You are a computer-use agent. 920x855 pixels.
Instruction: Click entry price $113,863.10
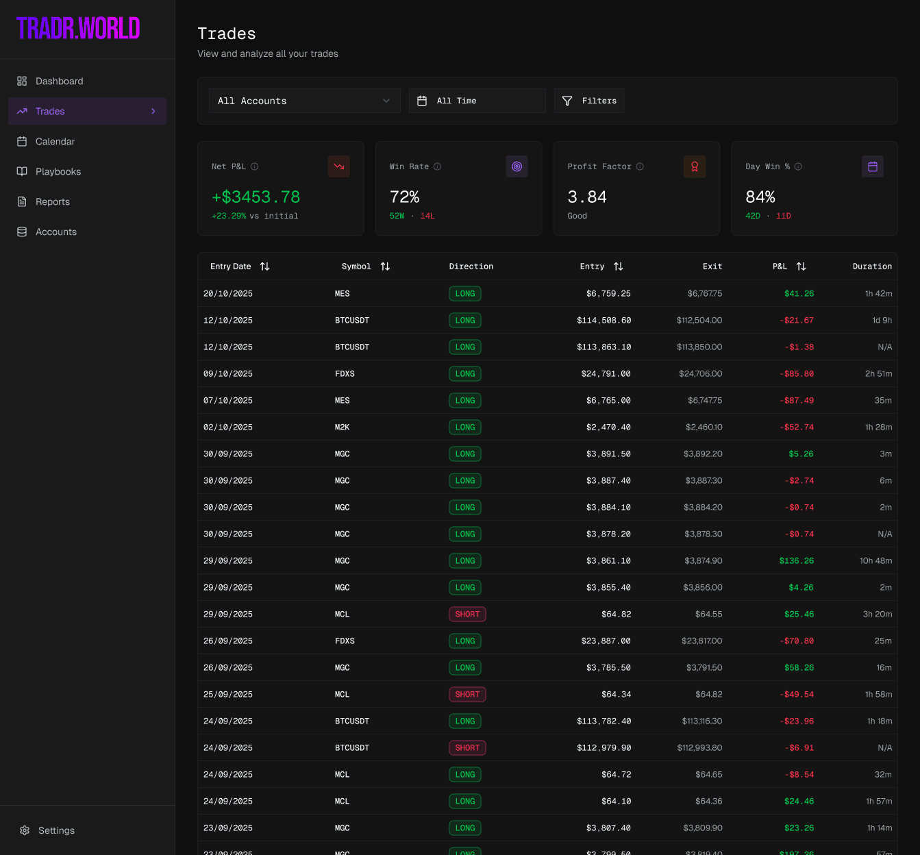(x=604, y=347)
